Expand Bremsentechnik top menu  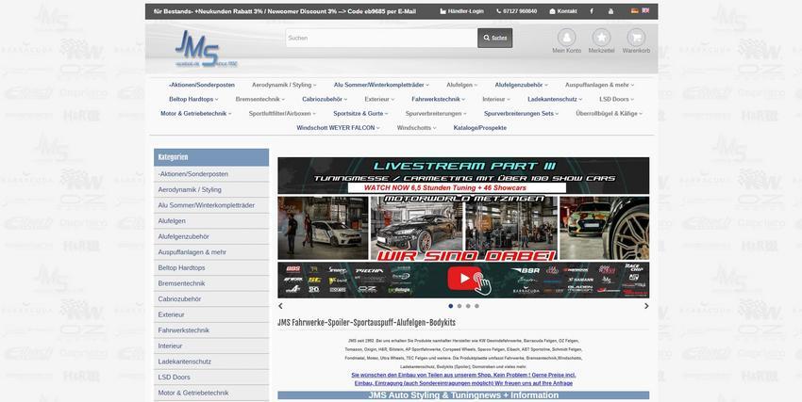260,100
